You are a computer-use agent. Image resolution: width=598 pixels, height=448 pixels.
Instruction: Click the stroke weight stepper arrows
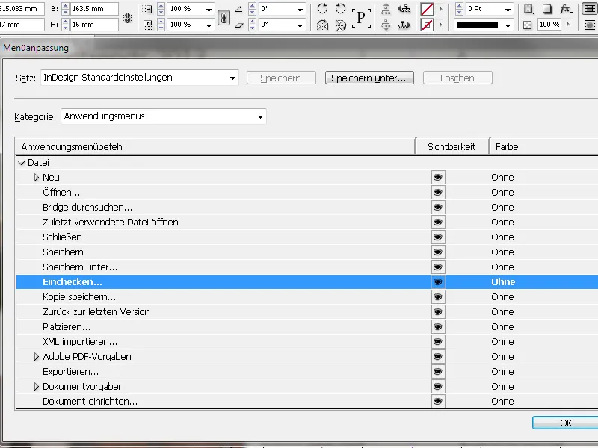[459, 9]
